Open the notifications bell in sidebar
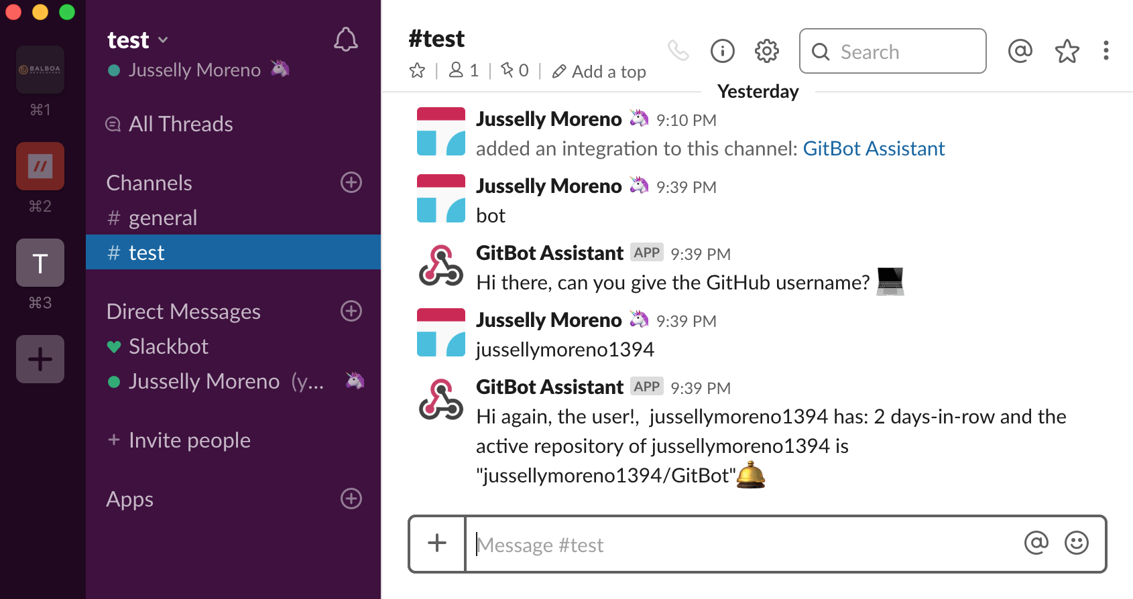Image resolution: width=1133 pixels, height=599 pixels. pos(346,40)
